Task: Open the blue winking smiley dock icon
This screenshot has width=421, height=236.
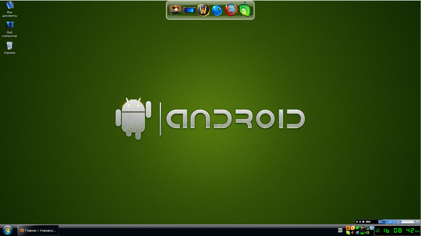Action: point(217,10)
